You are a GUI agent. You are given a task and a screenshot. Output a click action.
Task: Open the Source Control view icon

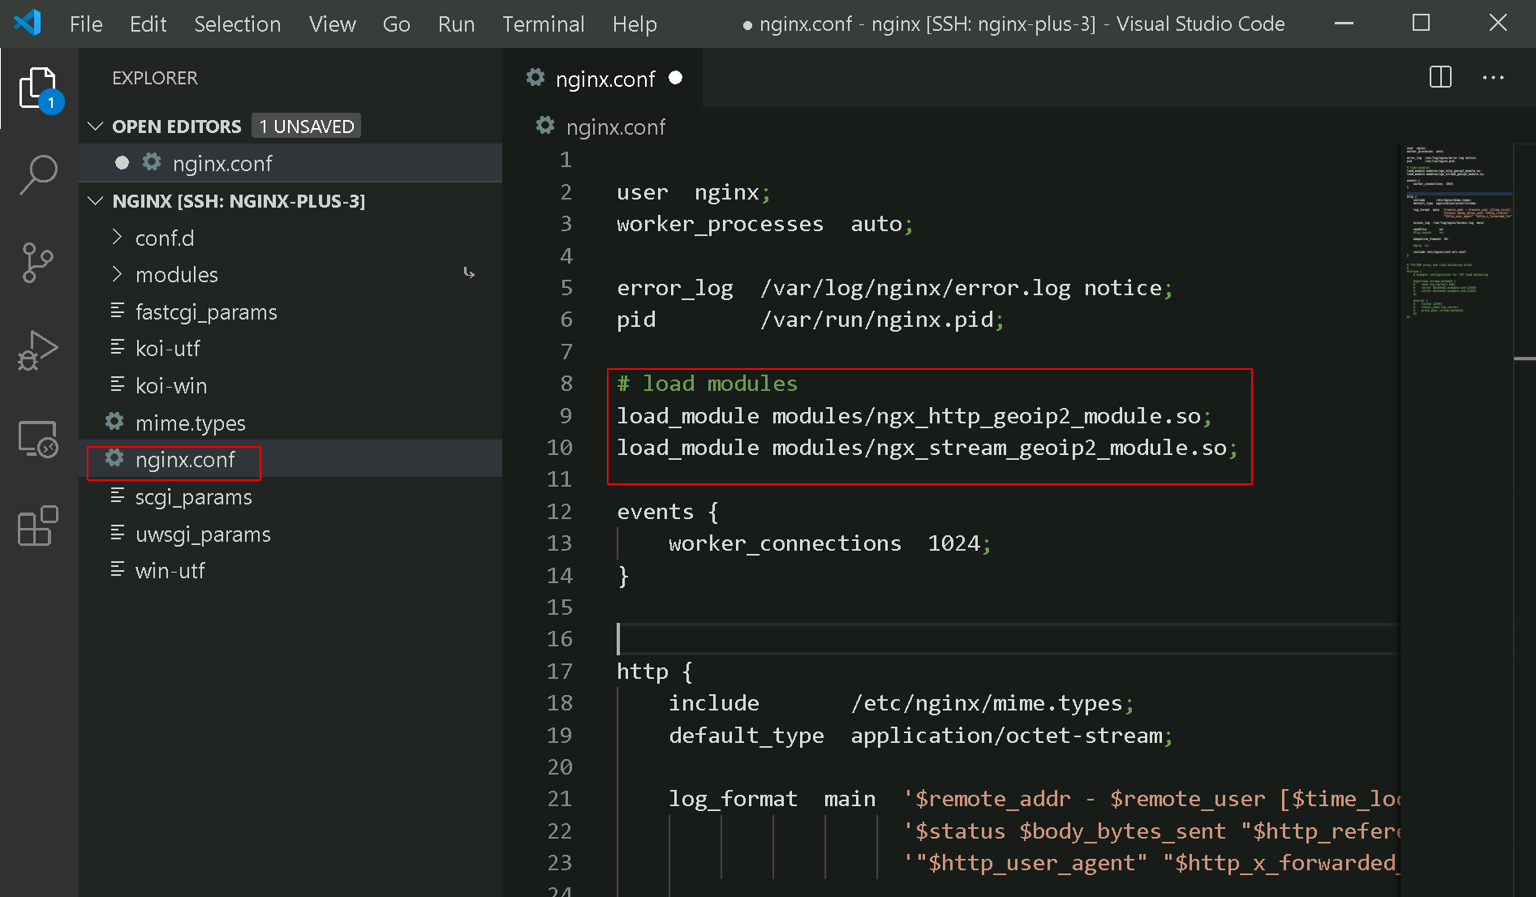coord(38,263)
